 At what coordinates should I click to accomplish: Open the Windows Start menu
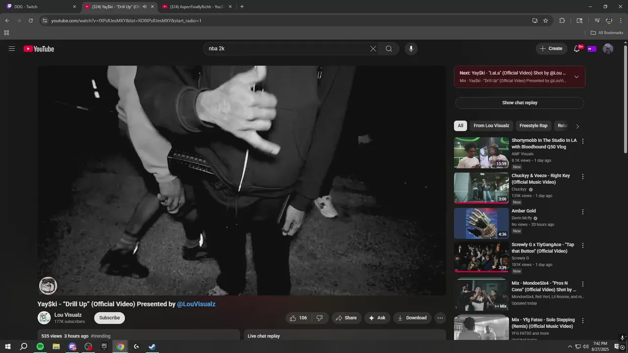point(7,347)
